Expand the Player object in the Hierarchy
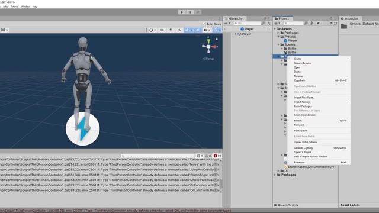 [236, 34]
